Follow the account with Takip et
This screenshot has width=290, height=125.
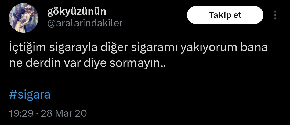[225, 15]
